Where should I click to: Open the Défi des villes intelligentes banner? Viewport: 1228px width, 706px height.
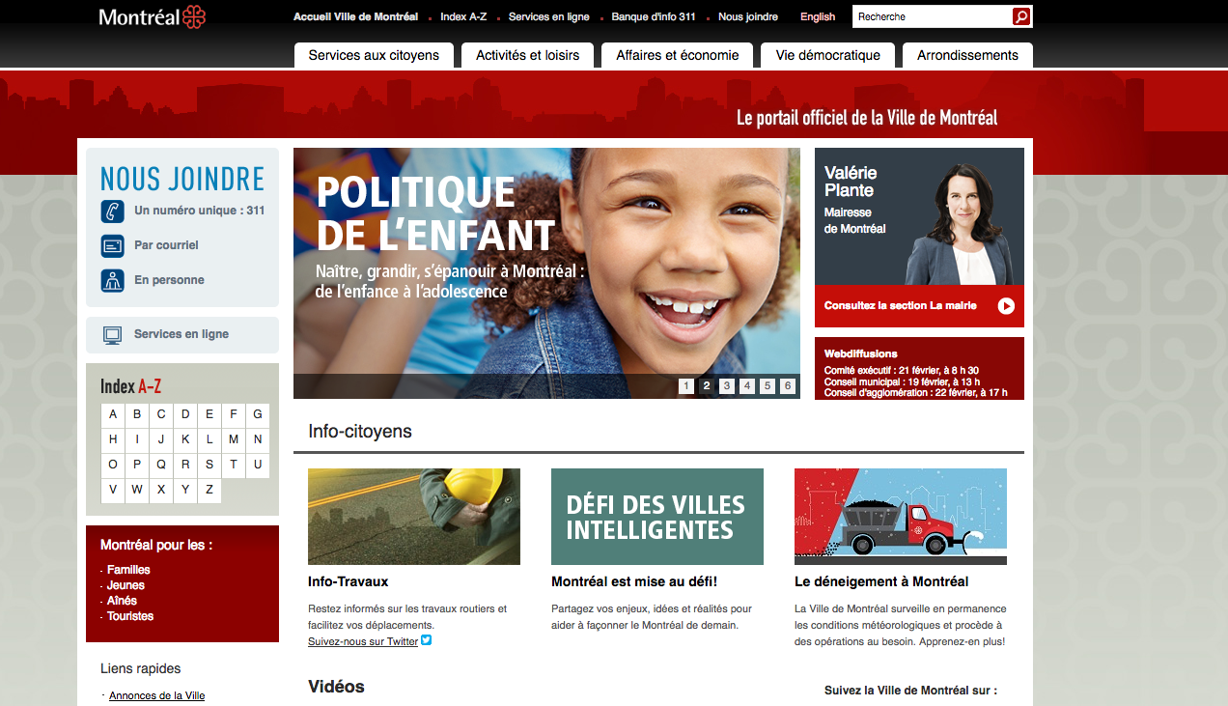coord(657,517)
